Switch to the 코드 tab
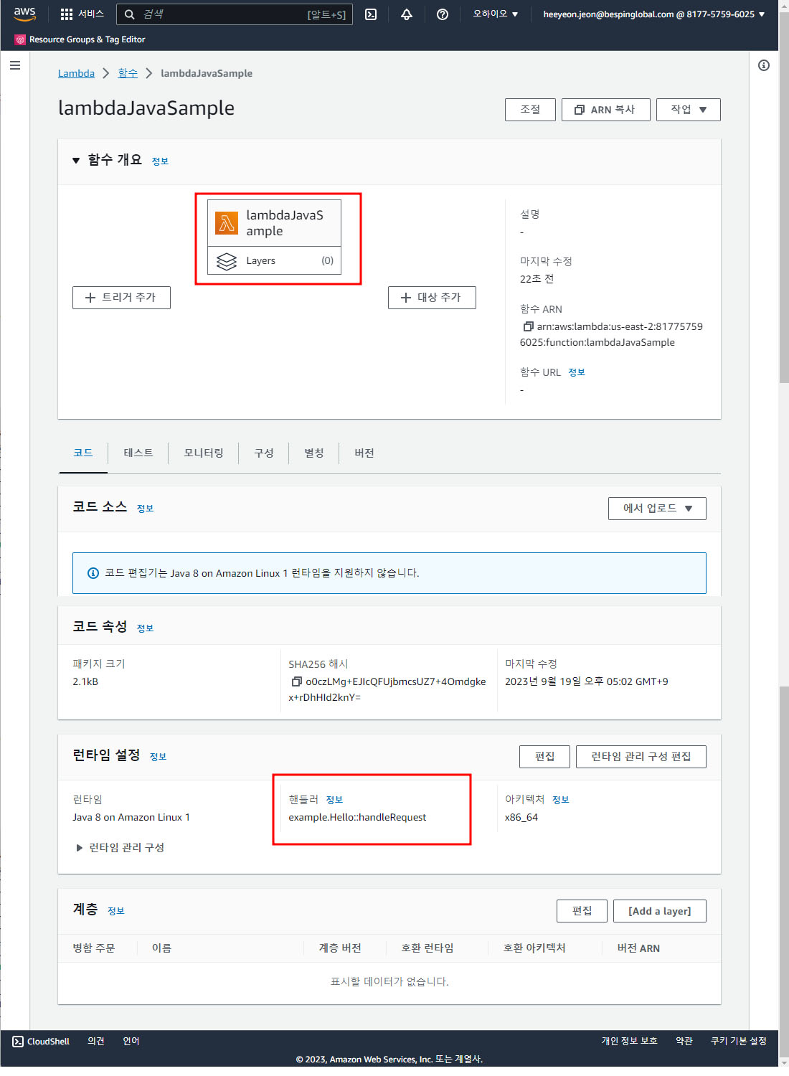This screenshot has height=1076, width=789. click(x=83, y=453)
